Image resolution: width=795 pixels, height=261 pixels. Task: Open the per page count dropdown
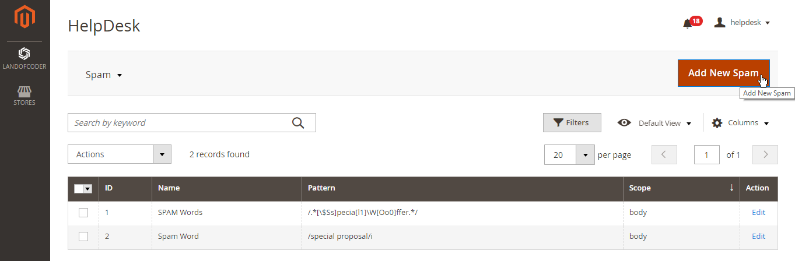click(585, 155)
